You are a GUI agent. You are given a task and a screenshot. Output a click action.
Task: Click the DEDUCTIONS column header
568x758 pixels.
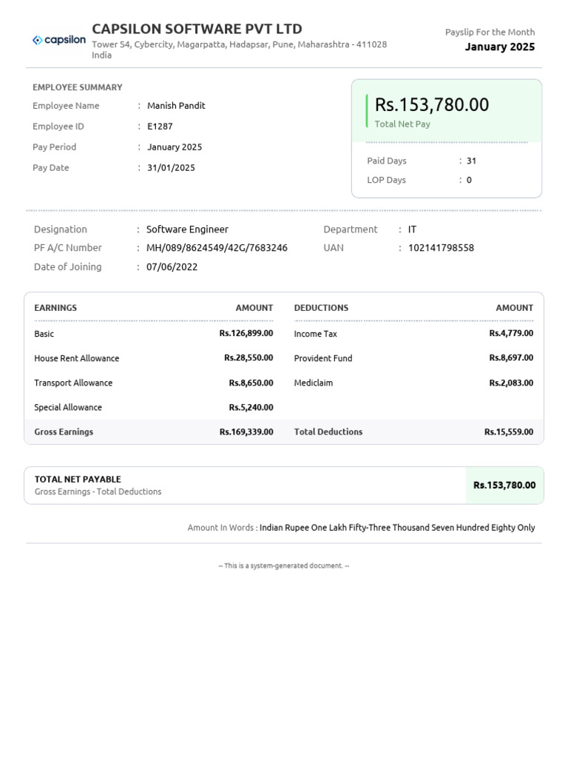tap(321, 308)
